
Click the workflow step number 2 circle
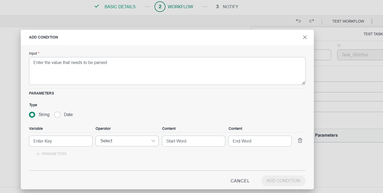(x=160, y=7)
